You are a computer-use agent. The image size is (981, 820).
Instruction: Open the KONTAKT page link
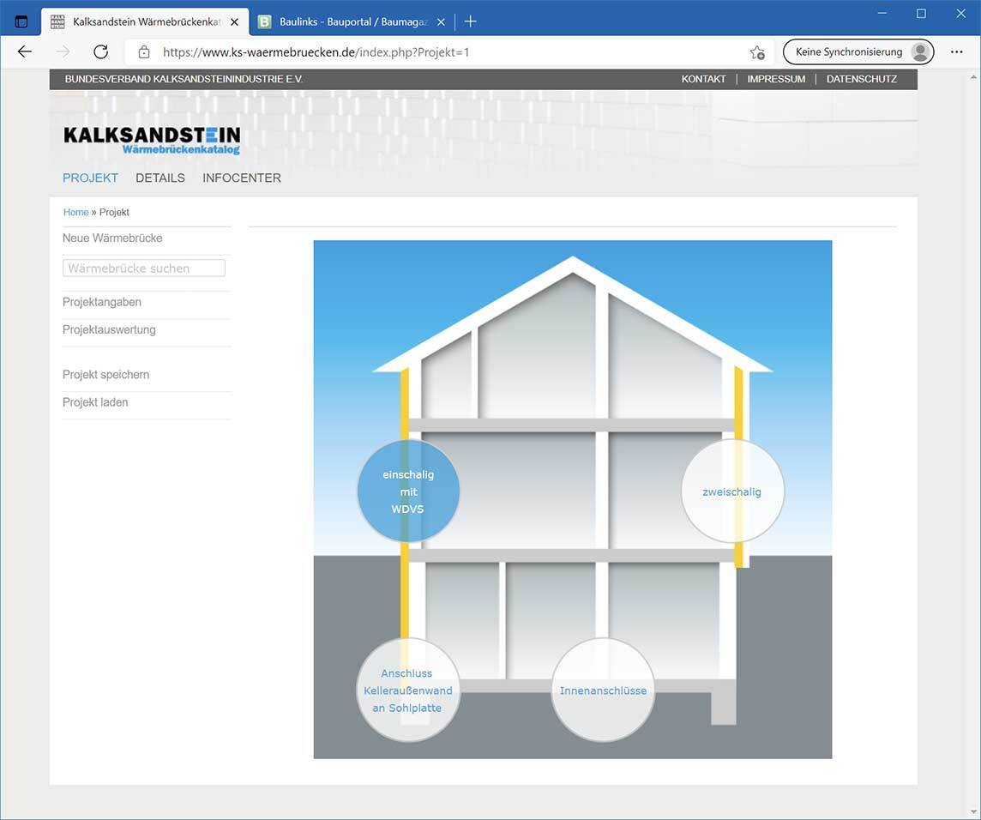[x=704, y=79]
